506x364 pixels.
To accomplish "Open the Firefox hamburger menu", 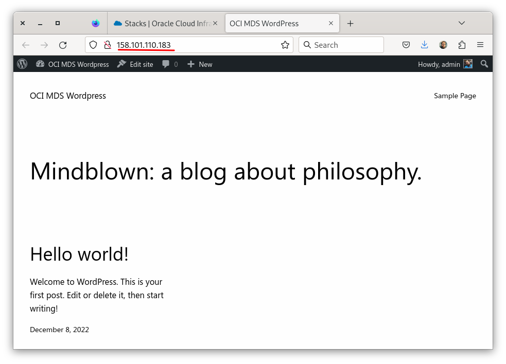I will pyautogui.click(x=480, y=45).
